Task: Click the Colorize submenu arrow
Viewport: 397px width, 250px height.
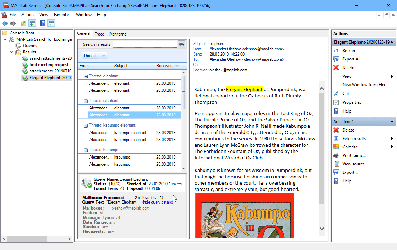Action: coord(392,147)
